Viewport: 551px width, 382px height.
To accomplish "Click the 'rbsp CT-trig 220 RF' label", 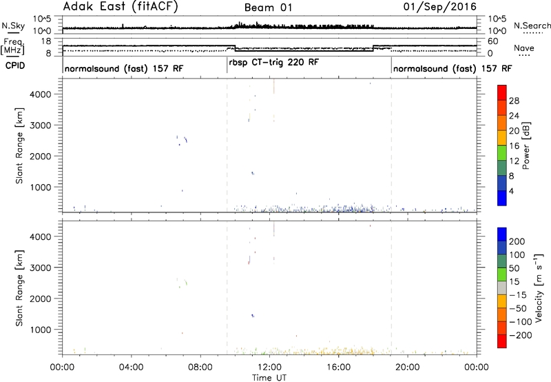I will (x=273, y=62).
